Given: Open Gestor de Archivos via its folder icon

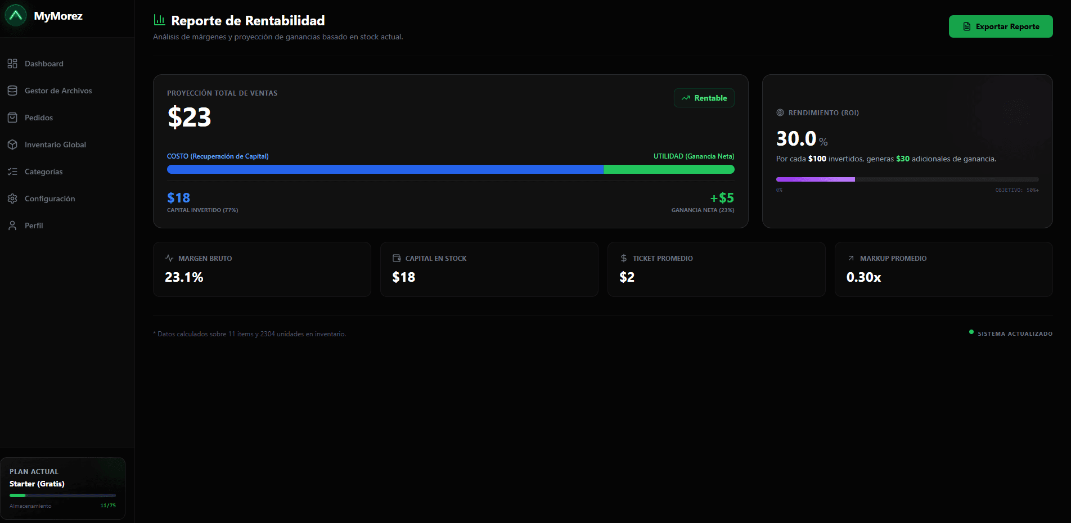Looking at the screenshot, I should pos(12,90).
